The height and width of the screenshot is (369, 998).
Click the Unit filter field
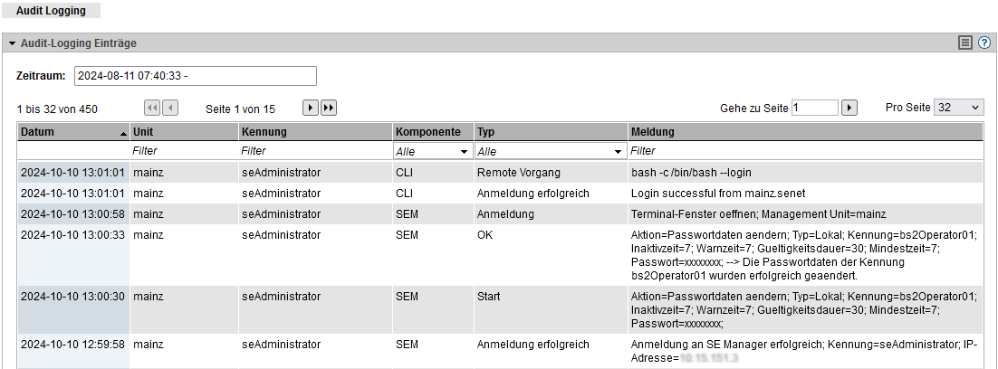[x=182, y=152]
